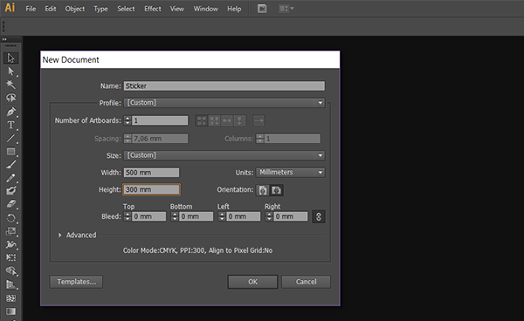Select the Mesh tool

point(10,298)
